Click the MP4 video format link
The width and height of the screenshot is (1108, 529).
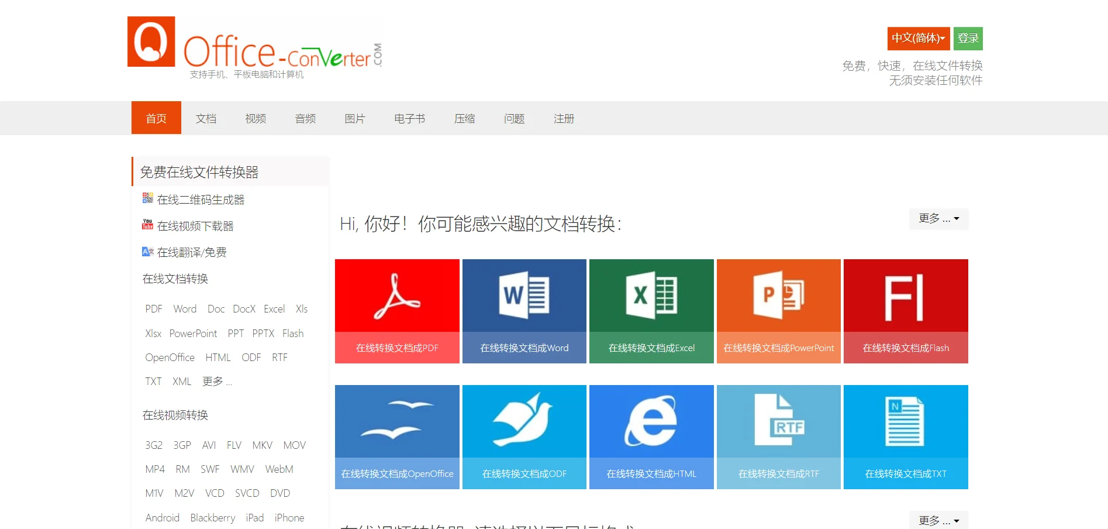[x=155, y=469]
